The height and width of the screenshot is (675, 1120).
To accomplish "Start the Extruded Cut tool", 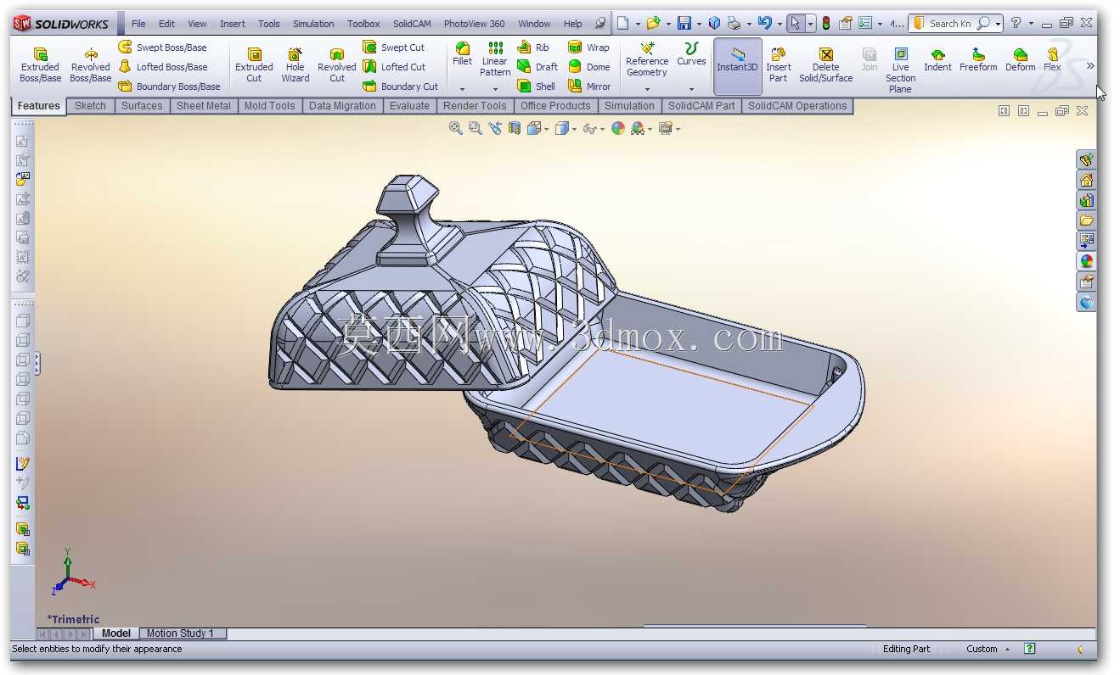I will (254, 64).
